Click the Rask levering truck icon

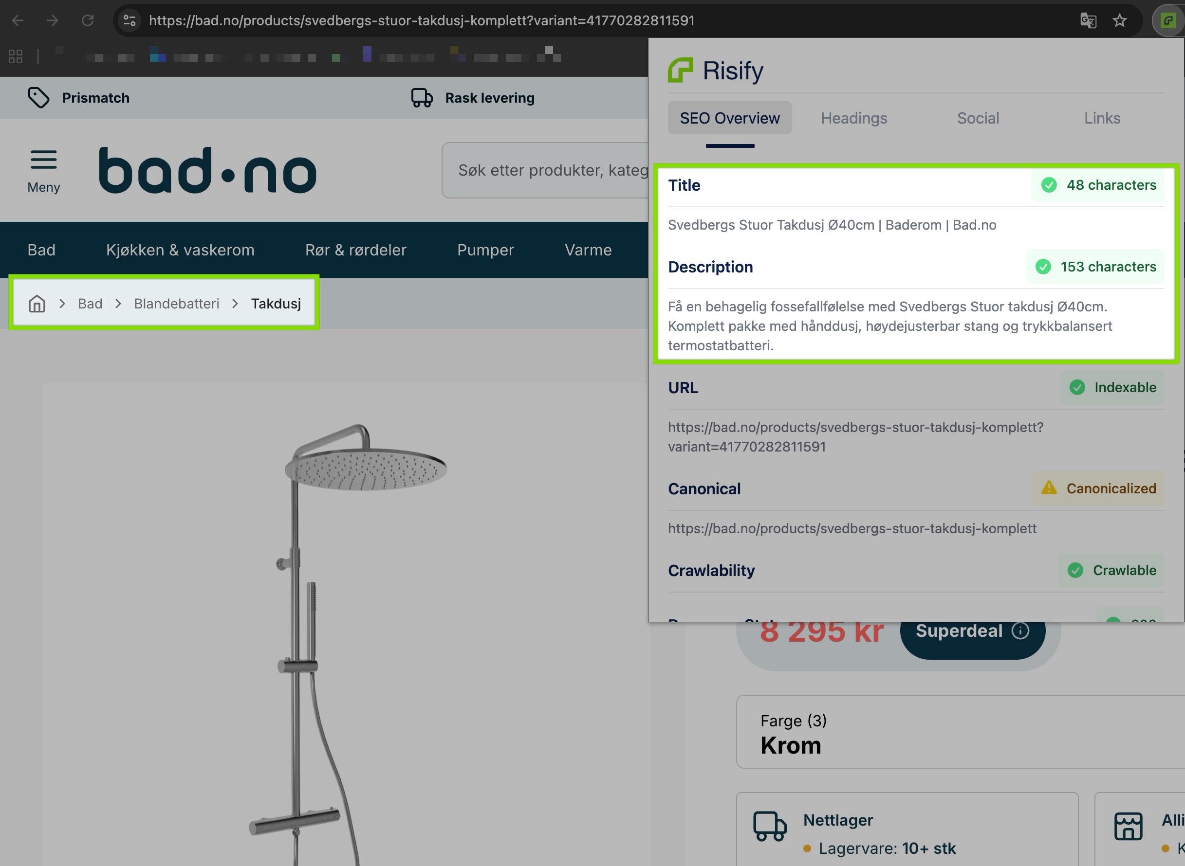point(422,97)
